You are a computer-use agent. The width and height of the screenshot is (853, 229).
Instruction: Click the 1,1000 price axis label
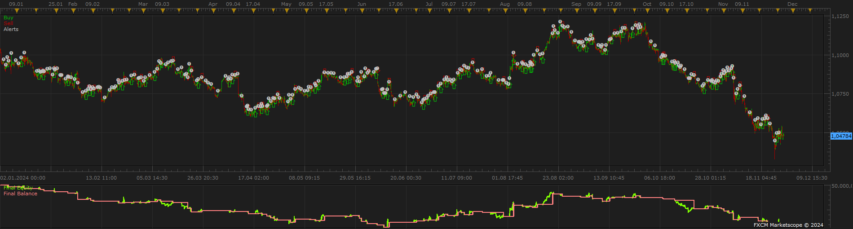pos(840,55)
